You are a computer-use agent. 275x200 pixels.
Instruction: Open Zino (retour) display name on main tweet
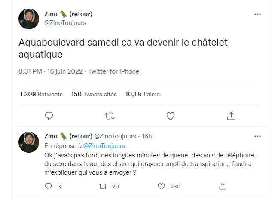pyautogui.click(x=68, y=14)
